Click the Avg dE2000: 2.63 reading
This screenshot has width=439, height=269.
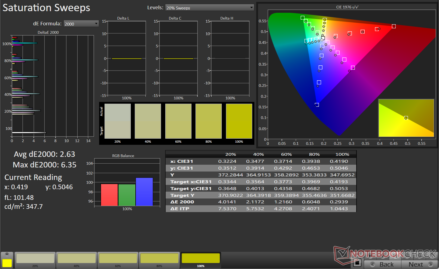pyautogui.click(x=44, y=154)
